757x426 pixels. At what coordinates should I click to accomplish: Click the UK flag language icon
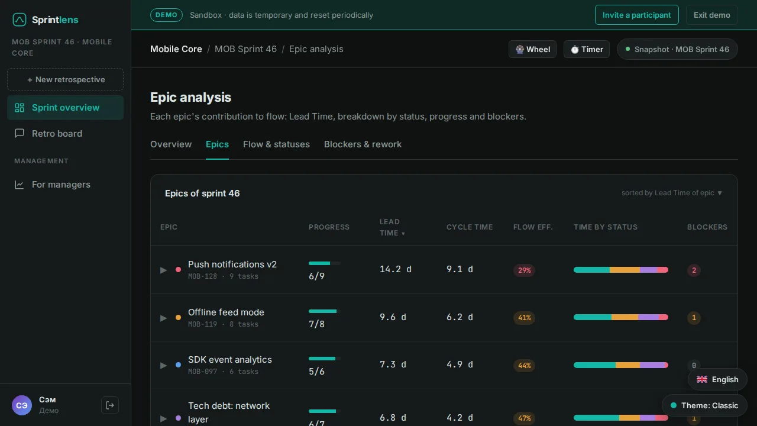click(x=702, y=380)
